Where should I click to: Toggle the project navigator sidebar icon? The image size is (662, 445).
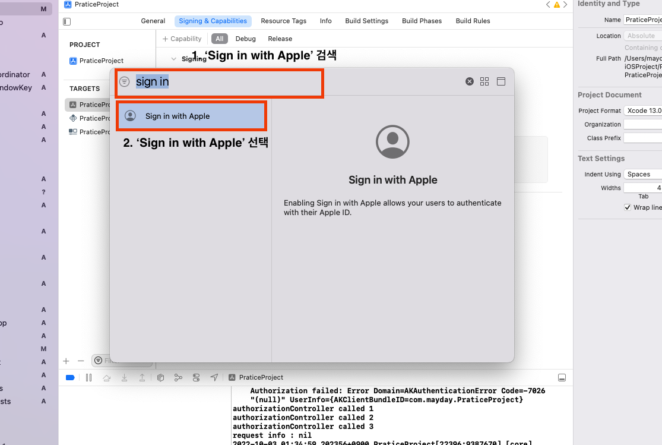tap(66, 21)
